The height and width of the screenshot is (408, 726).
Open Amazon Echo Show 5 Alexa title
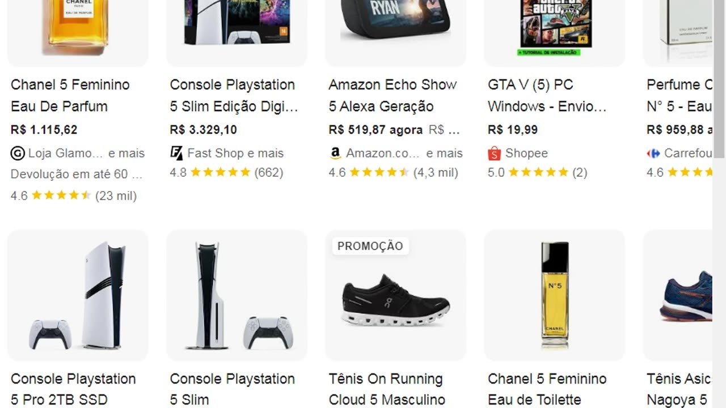click(392, 95)
